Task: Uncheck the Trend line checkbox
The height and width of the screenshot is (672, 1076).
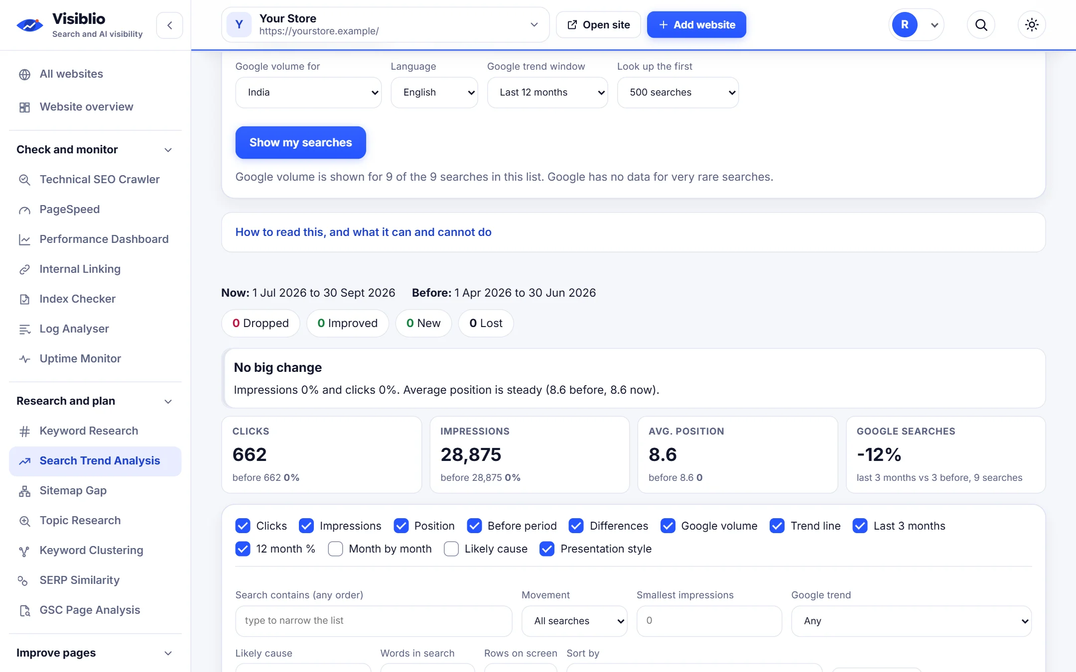Action: [777, 526]
